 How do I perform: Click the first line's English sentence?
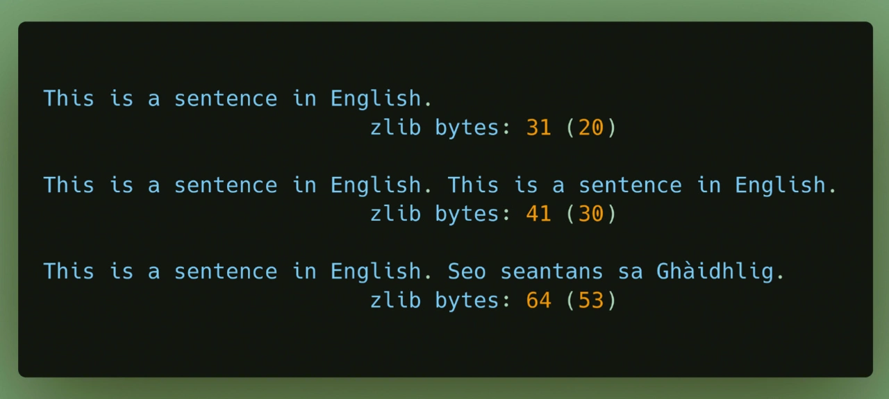click(x=238, y=99)
